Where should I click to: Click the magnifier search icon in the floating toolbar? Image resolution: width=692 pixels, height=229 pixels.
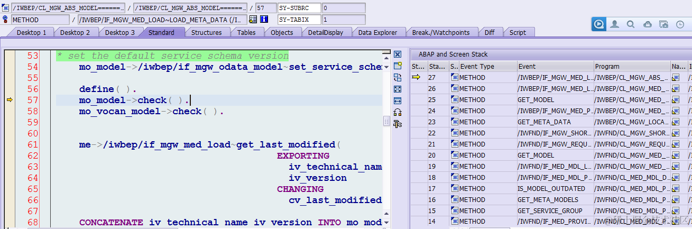coord(631,24)
